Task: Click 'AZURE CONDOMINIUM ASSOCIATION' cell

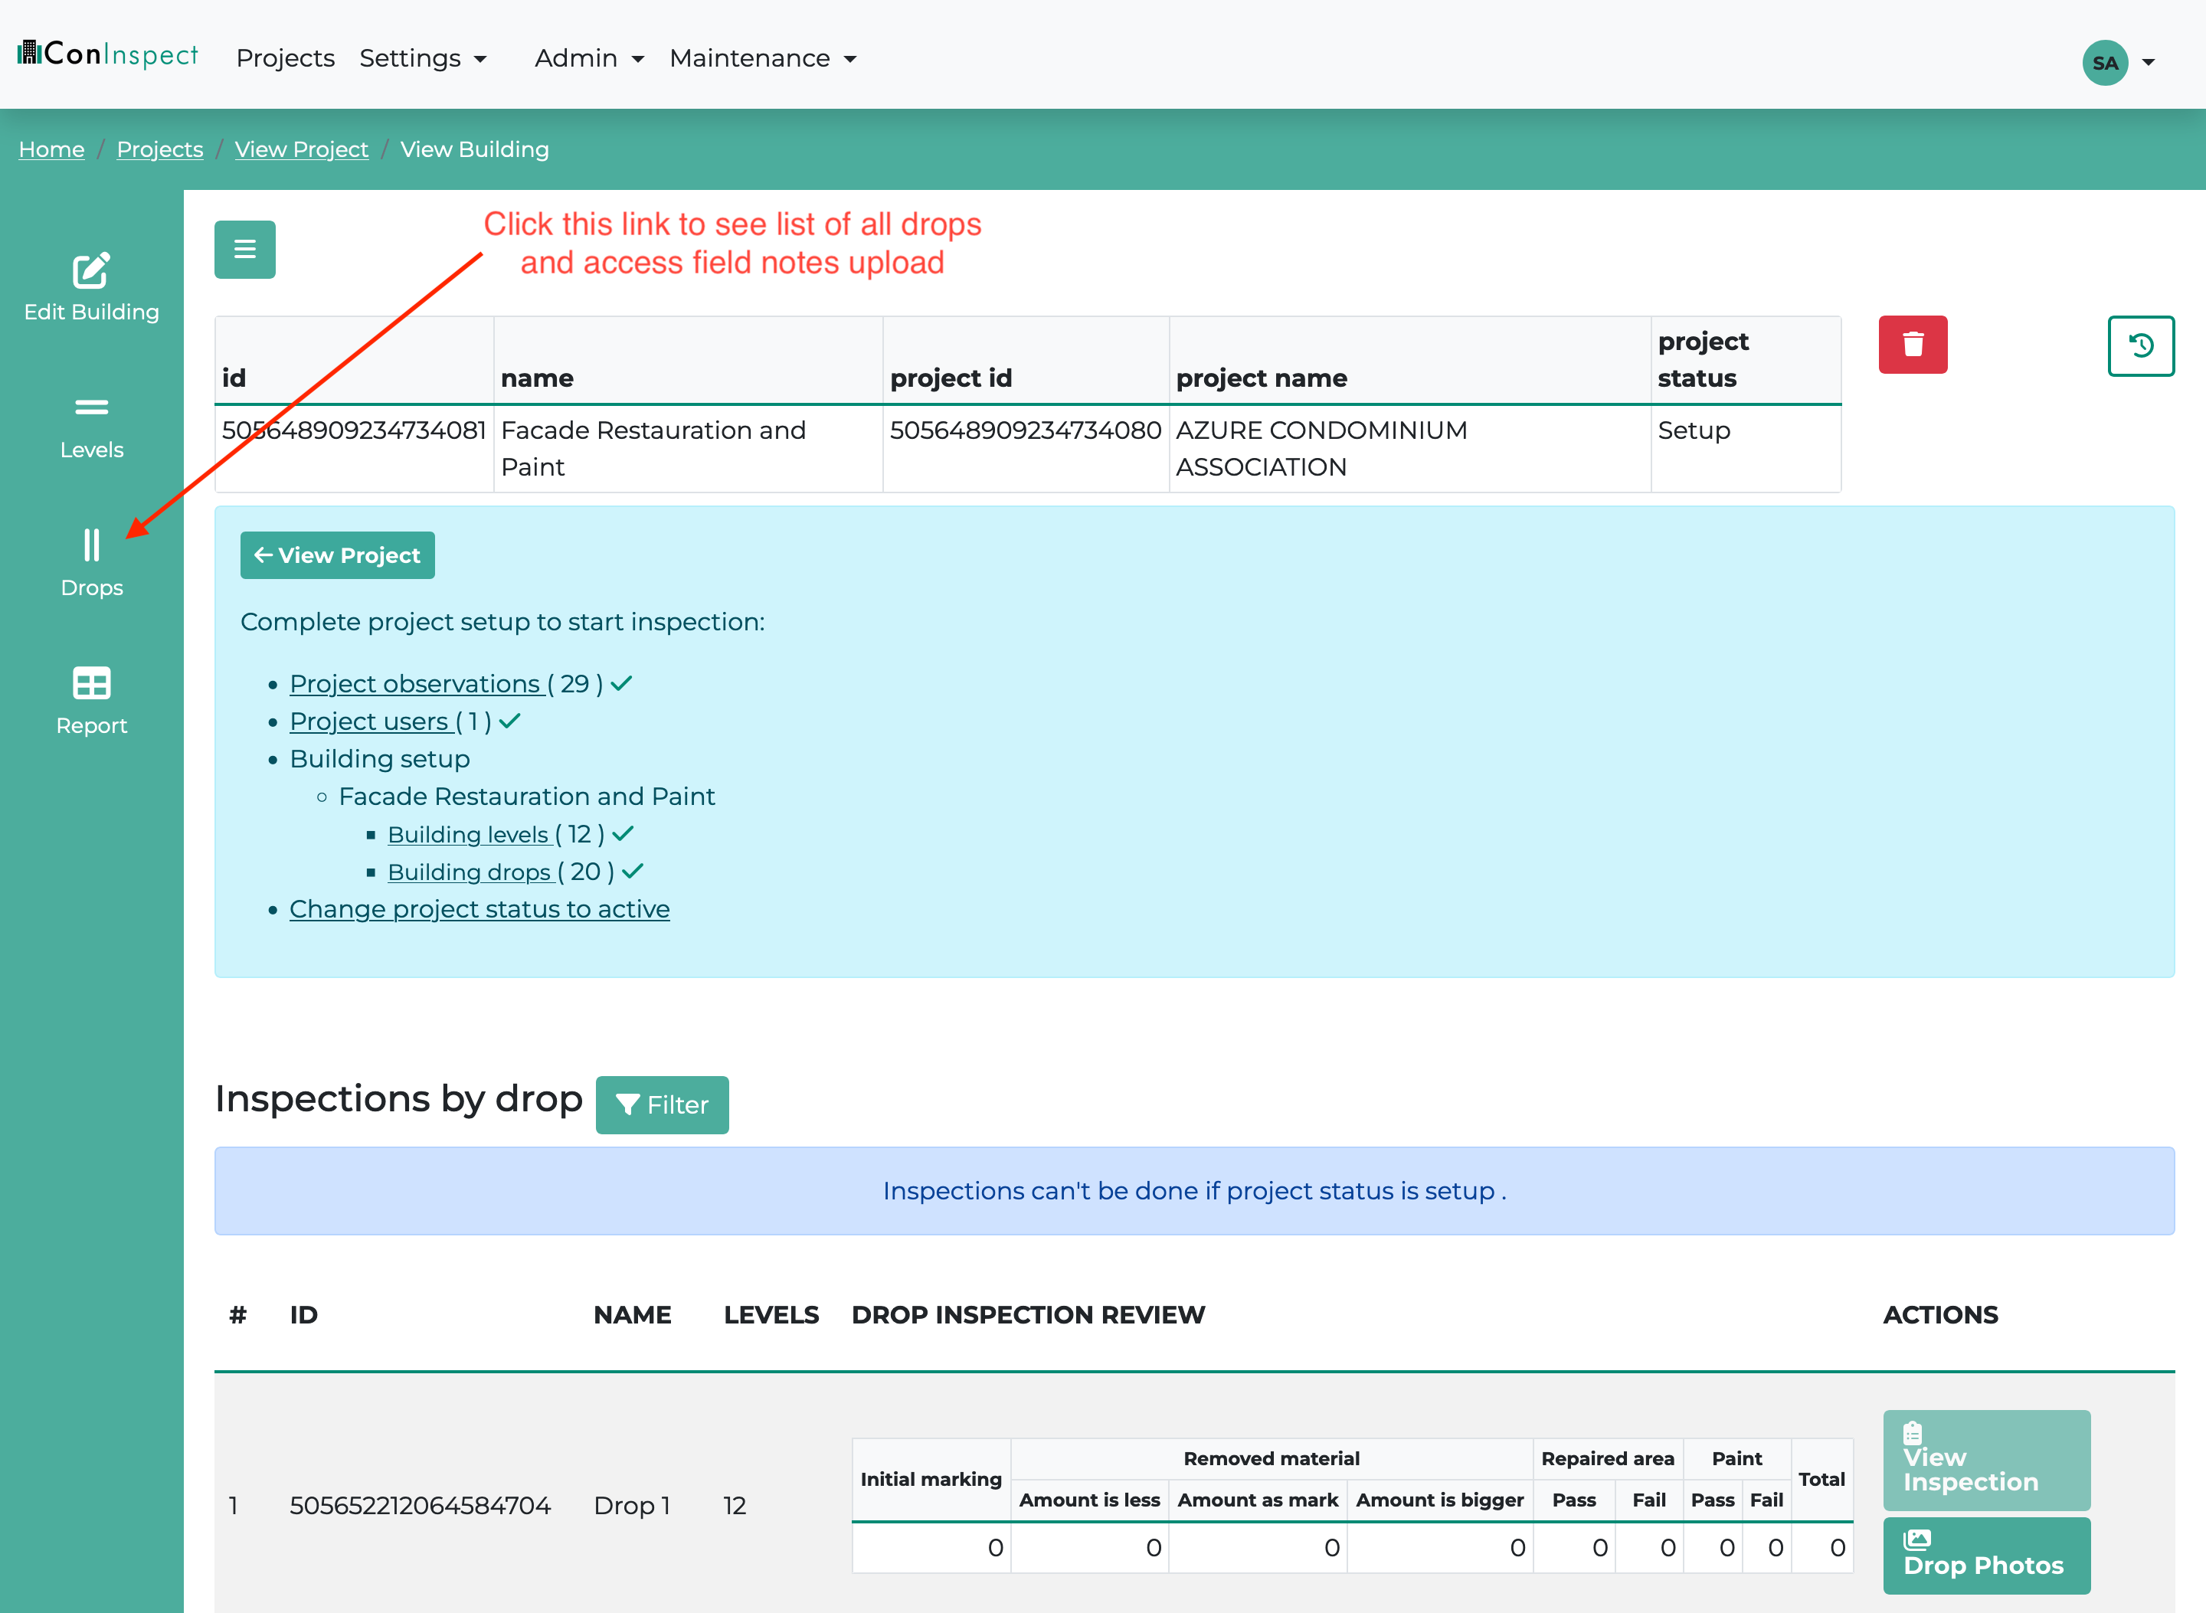Action: pos(1409,448)
